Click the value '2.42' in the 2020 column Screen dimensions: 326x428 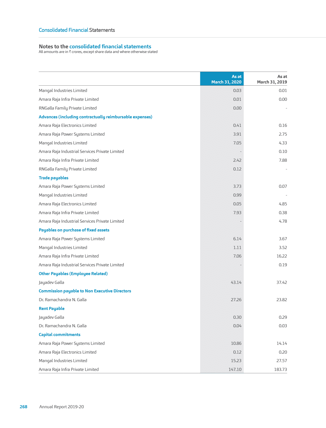[x=237, y=160]
